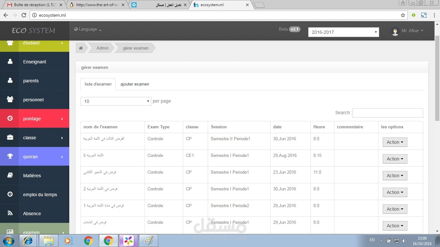The width and height of the screenshot is (440, 247).
Task: Click the browser back arrow
Action: click(x=5, y=15)
